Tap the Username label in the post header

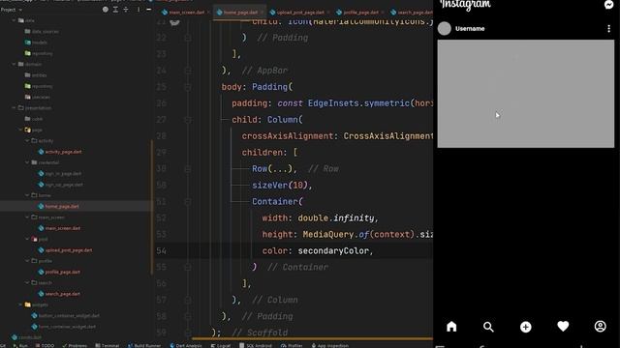point(470,28)
